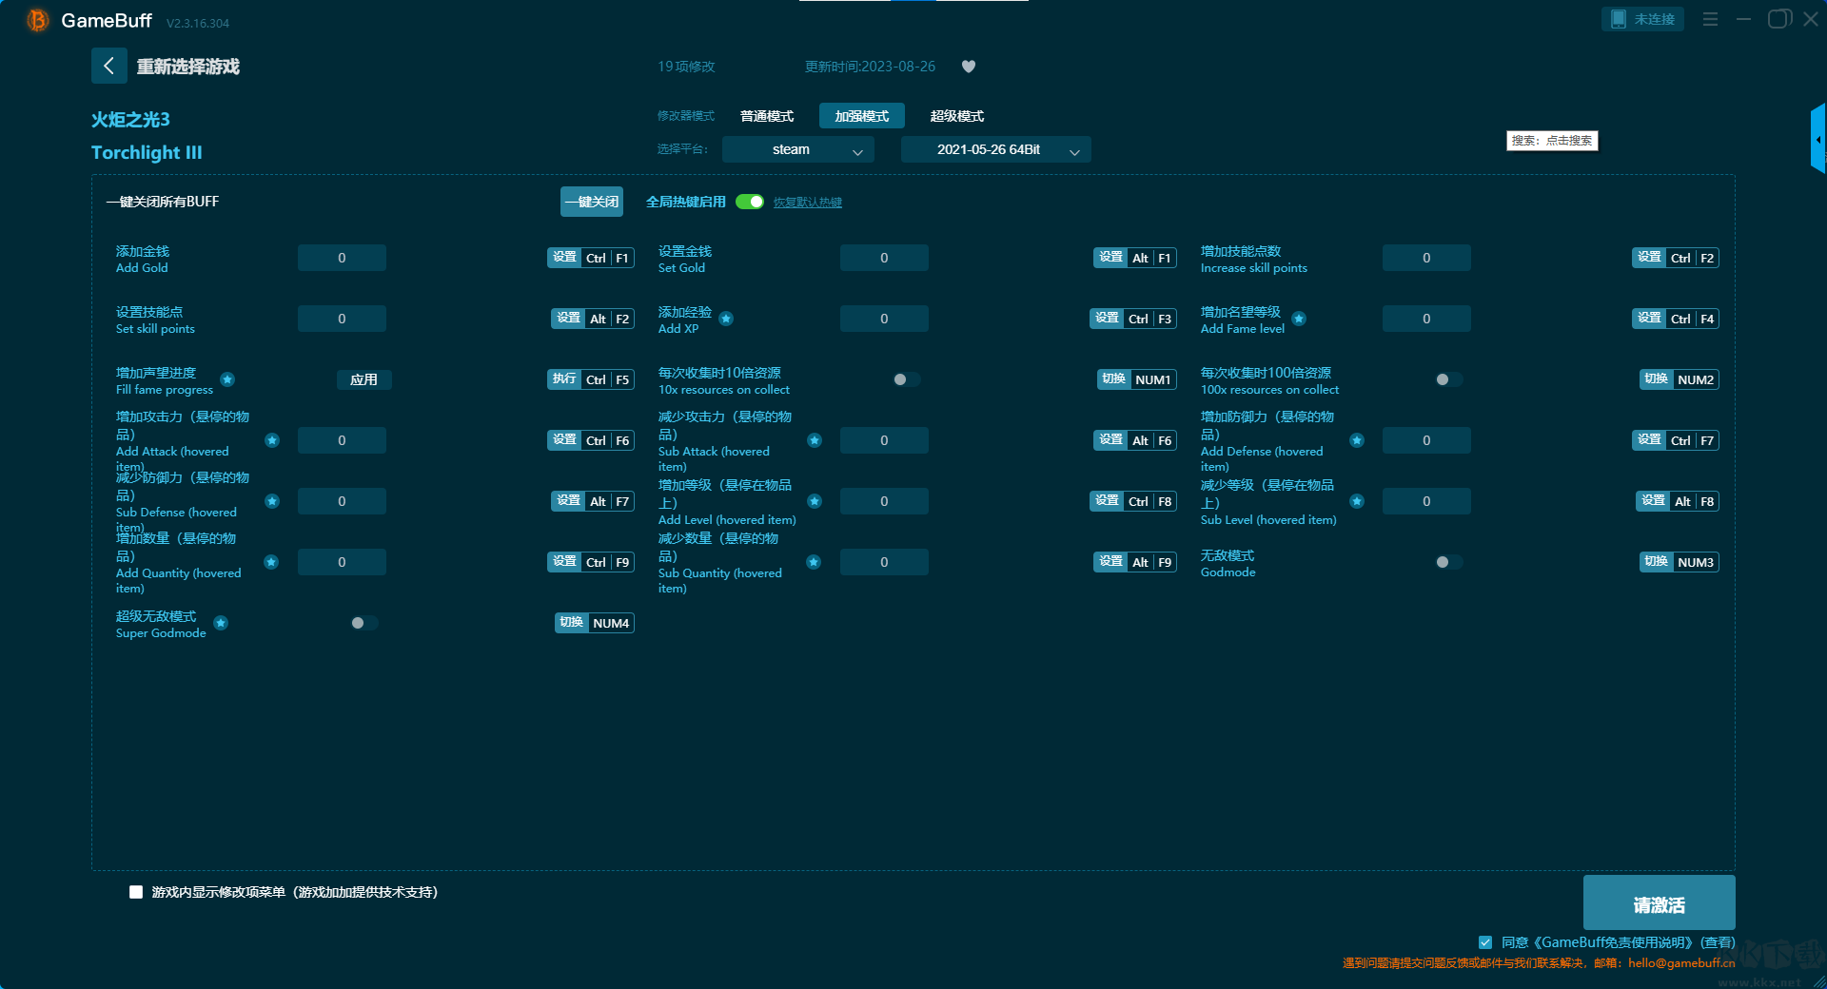Click star icon beside Fill fame progress

[x=227, y=379]
